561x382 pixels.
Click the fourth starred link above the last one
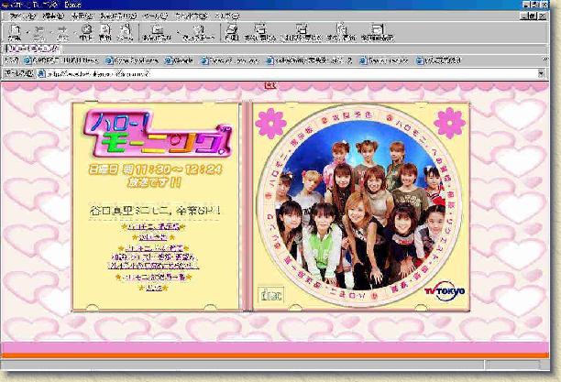(154, 278)
